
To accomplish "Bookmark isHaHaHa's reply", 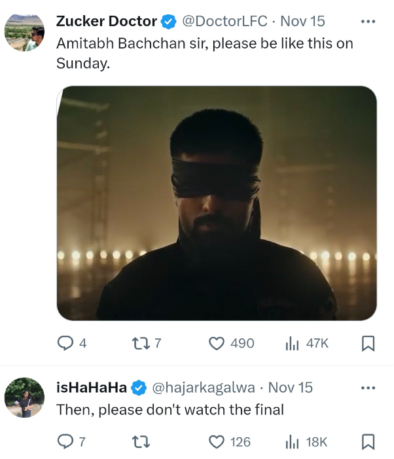I will (x=368, y=441).
